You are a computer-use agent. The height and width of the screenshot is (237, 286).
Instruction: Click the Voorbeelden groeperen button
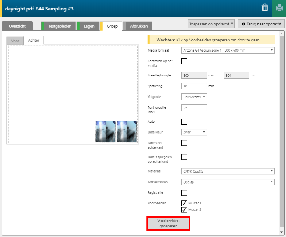(168, 223)
